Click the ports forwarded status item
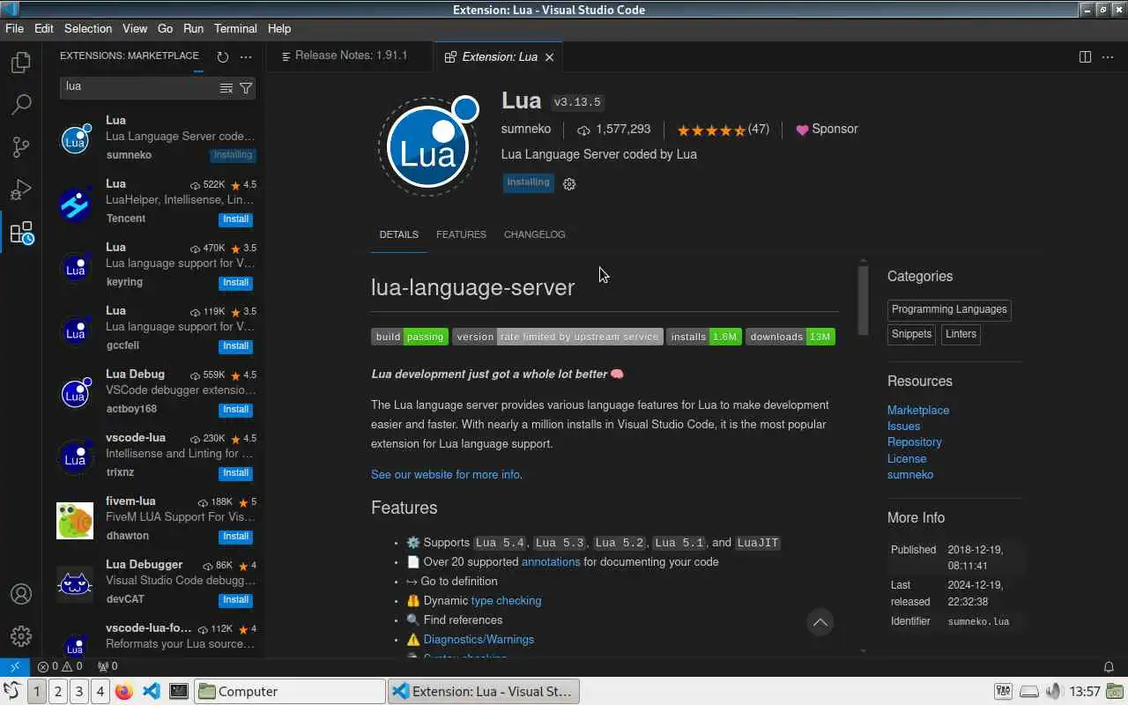 point(108,666)
